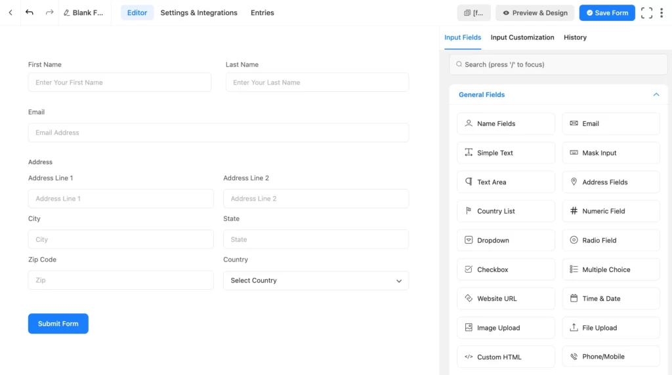Image resolution: width=672 pixels, height=375 pixels.
Task: Add the Numeric Field element
Action: point(611,211)
